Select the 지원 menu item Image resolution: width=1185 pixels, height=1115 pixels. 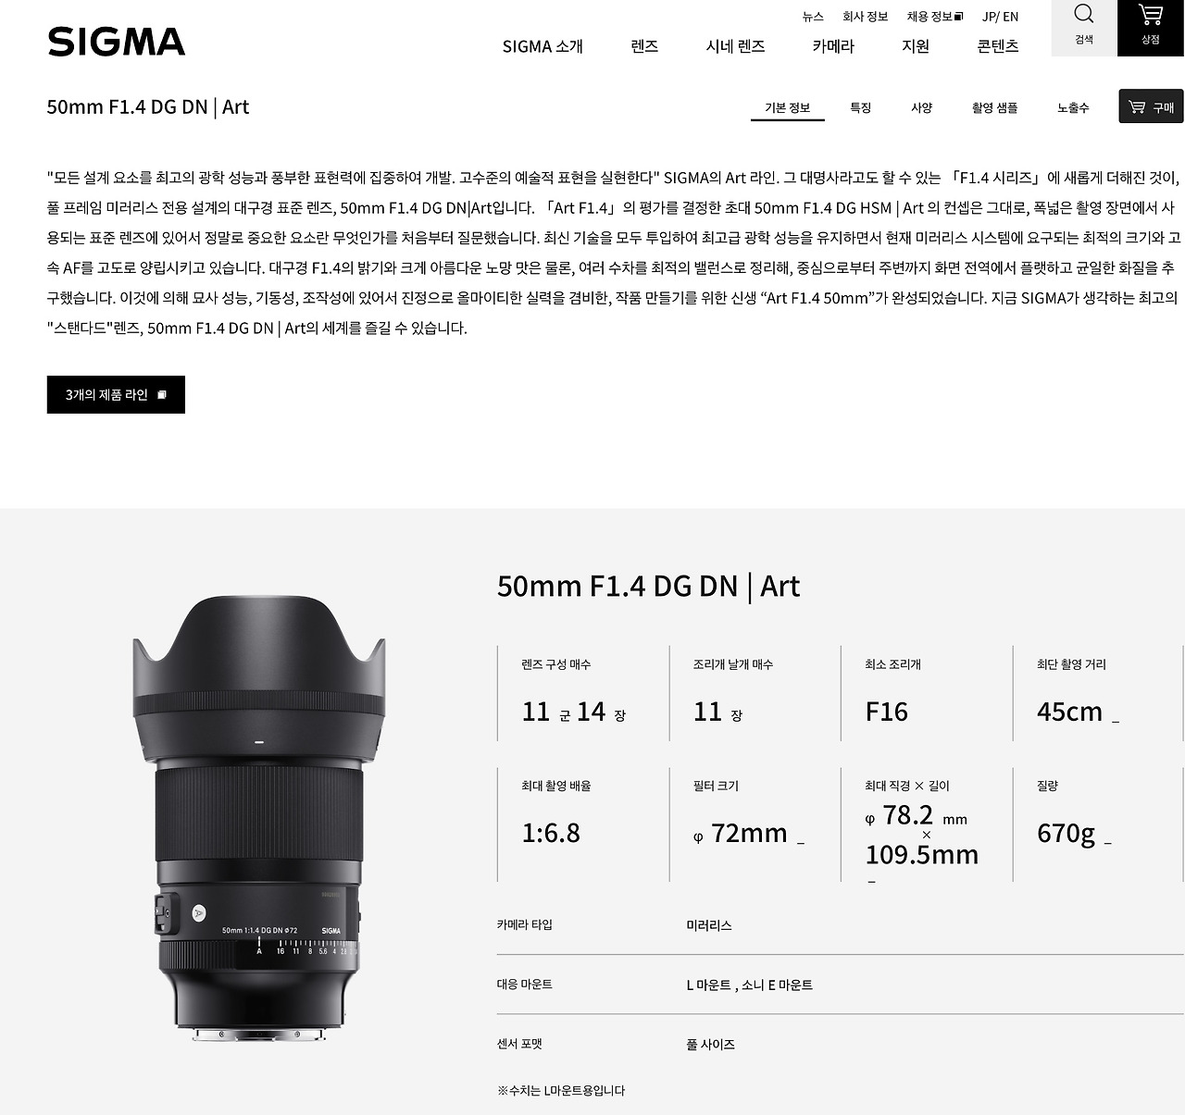(916, 46)
